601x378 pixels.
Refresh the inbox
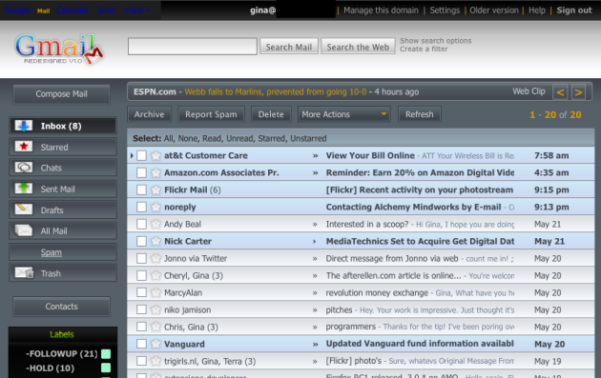coord(420,114)
